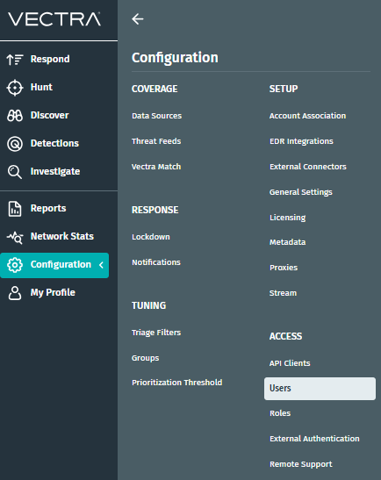The width and height of the screenshot is (381, 480).
Task: Open Prioritization Threshold settings
Action: pyautogui.click(x=177, y=383)
